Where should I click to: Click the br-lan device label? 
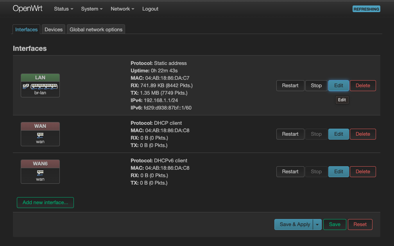pos(40,93)
